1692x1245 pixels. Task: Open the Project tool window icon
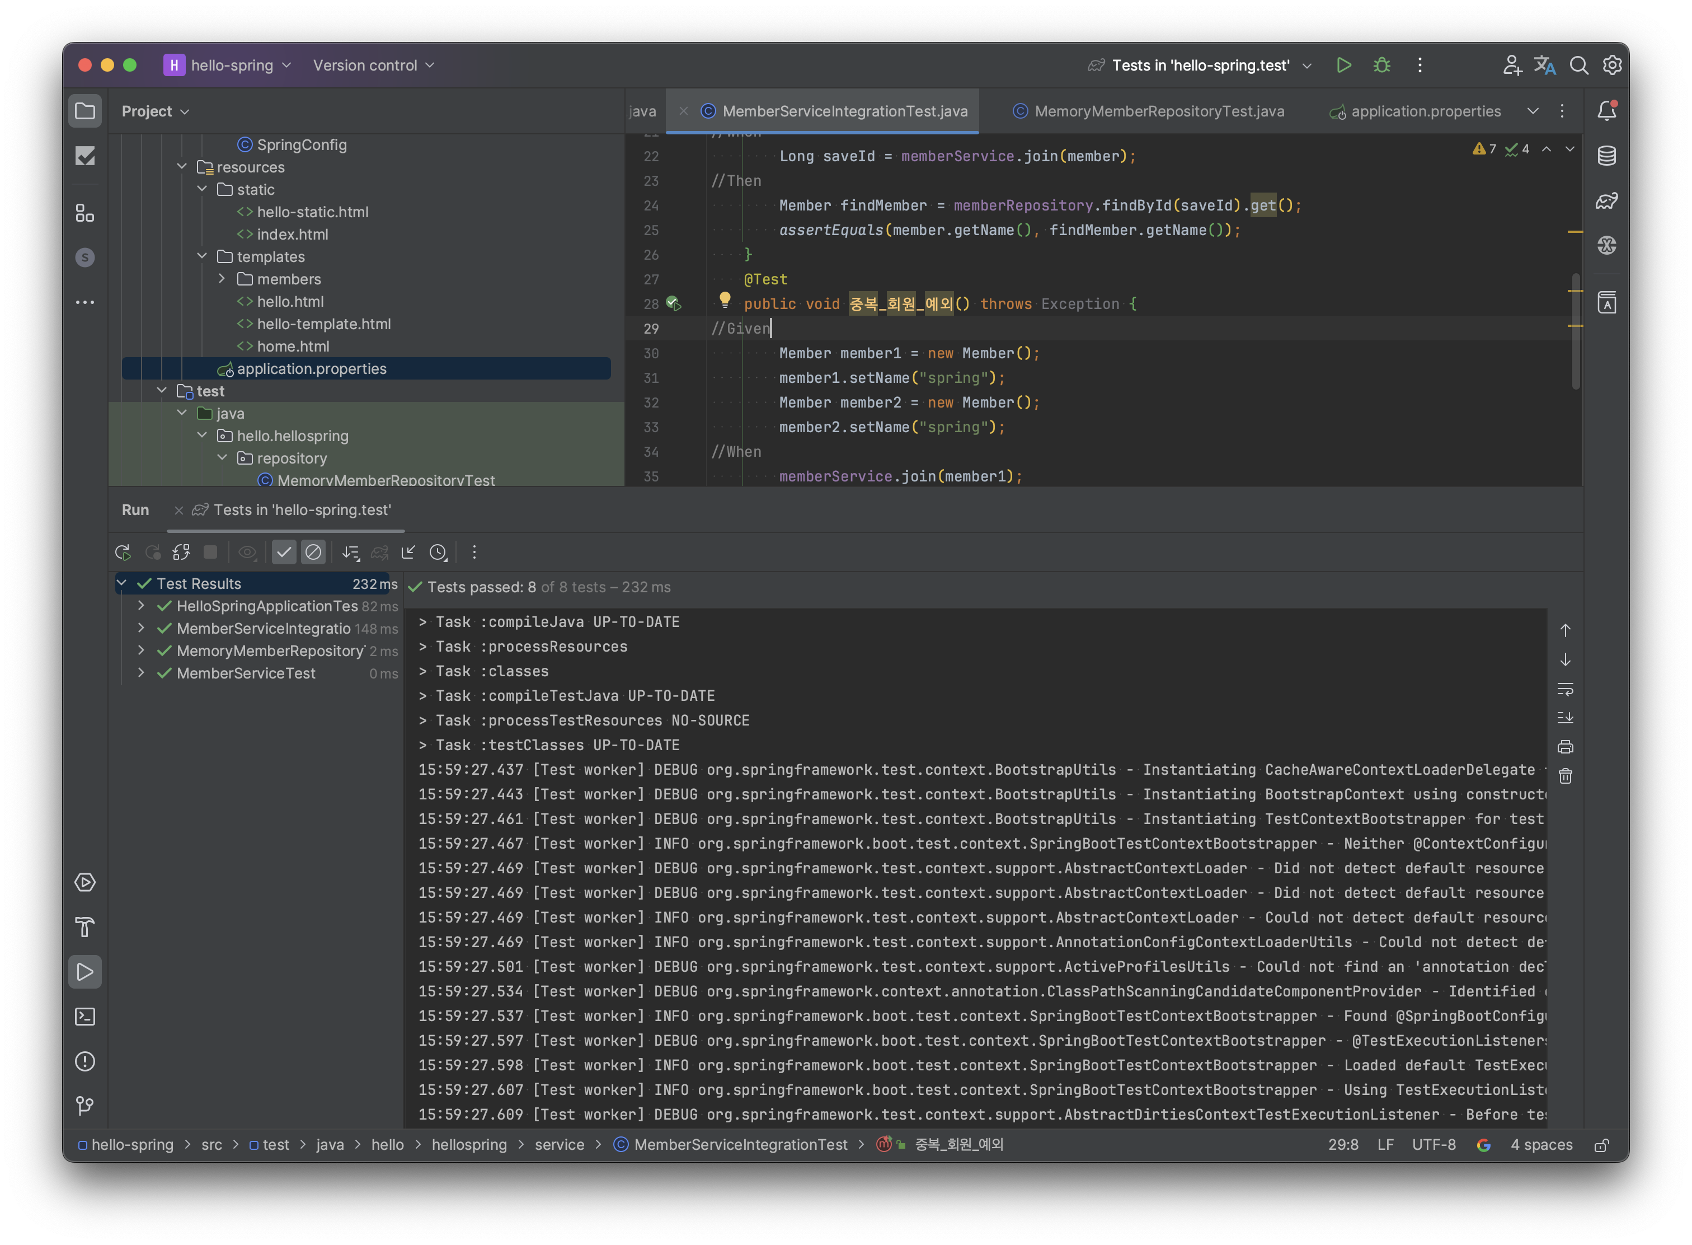point(85,111)
